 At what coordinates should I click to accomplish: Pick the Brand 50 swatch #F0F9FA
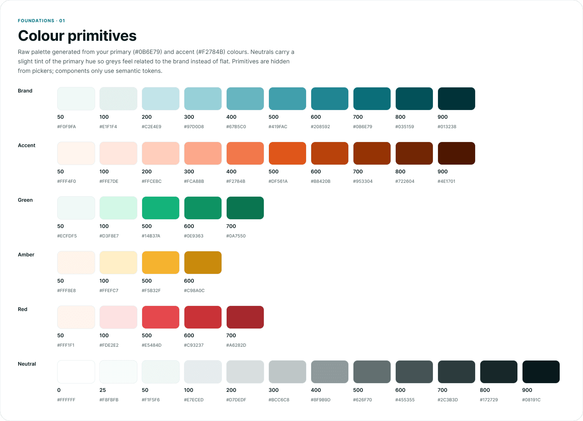(x=76, y=99)
